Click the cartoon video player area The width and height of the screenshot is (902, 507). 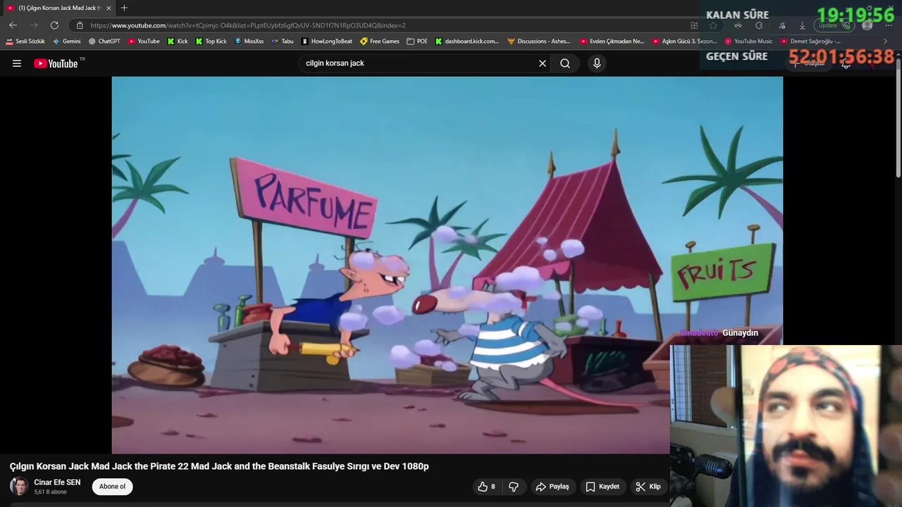point(447,265)
